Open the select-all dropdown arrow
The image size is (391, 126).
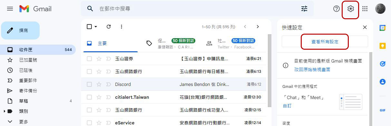tap(96, 27)
